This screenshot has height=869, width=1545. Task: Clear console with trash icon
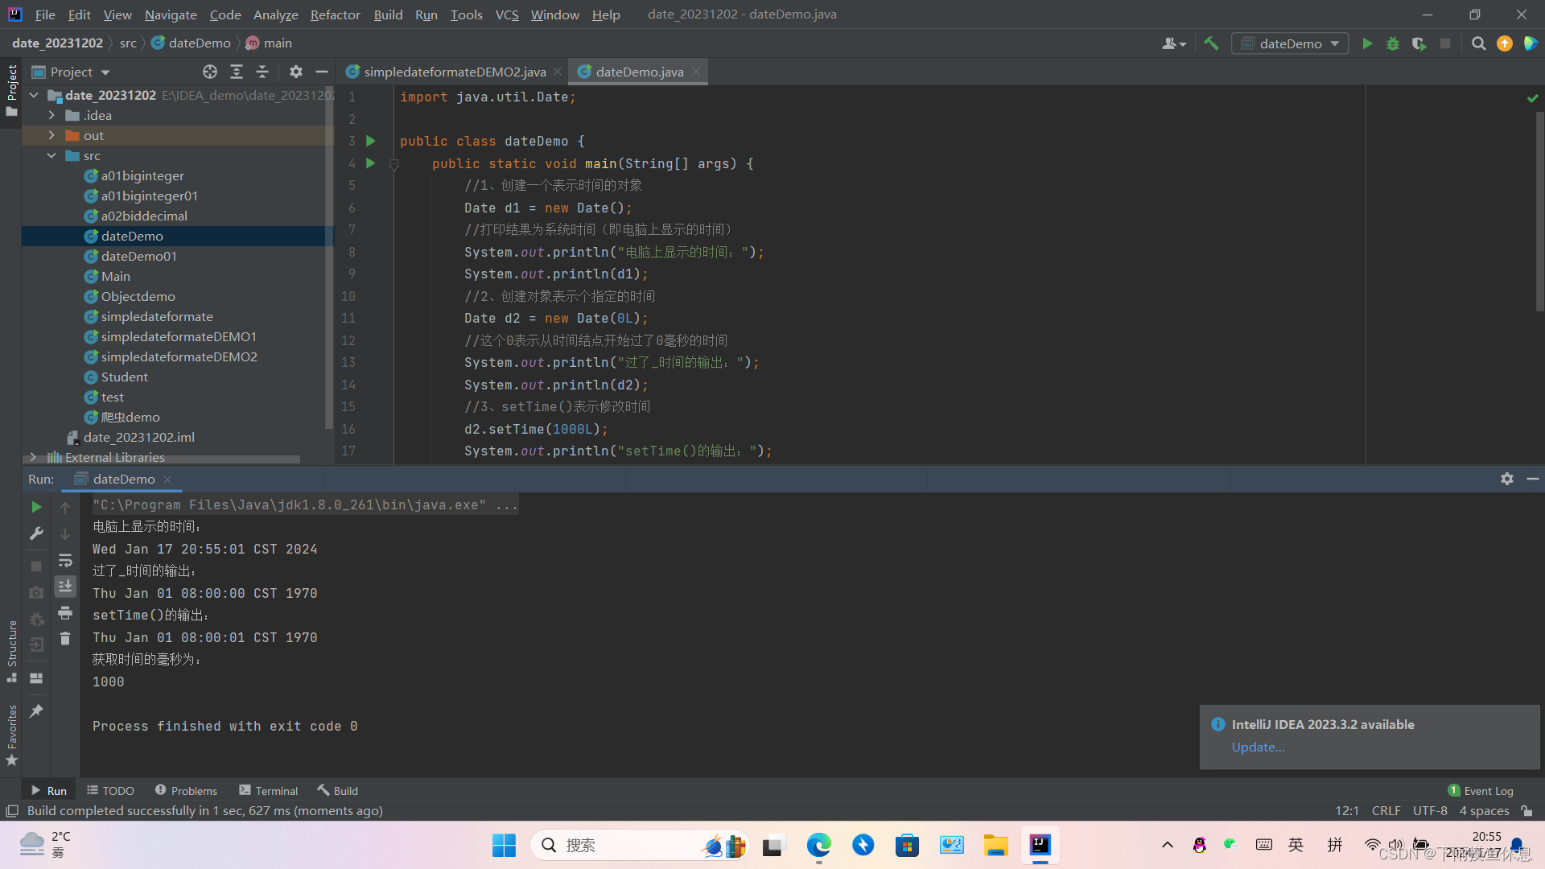coord(65,639)
